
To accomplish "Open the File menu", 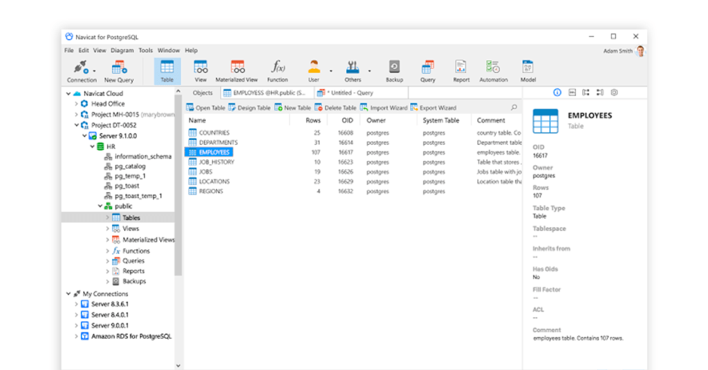I will [68, 50].
